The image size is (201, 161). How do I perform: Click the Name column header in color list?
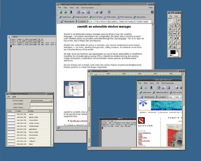(x=39, y=111)
